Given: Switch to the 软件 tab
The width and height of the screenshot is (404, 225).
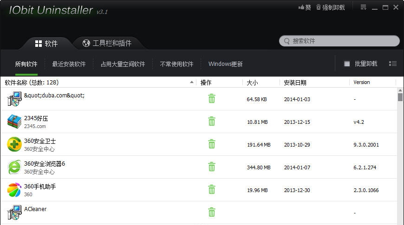Looking at the screenshot, I should point(46,44).
